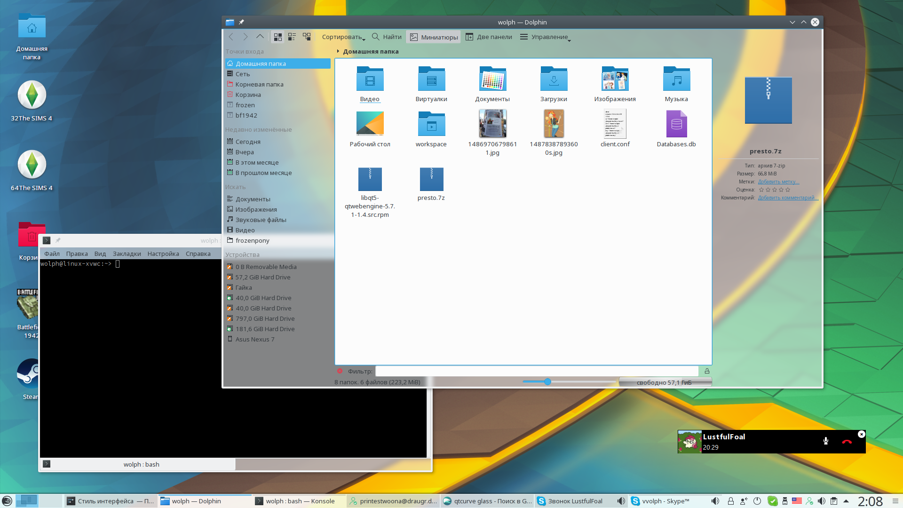903x508 pixels.
Task: Switch to qtcurve glass browser taskbar entry
Action: [x=487, y=501]
